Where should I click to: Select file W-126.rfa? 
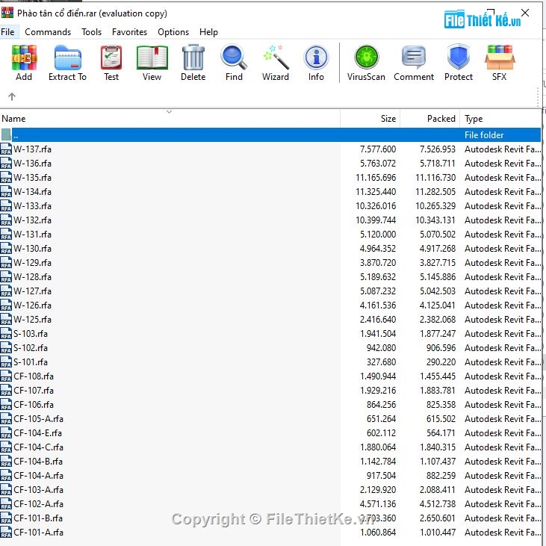click(x=270, y=305)
